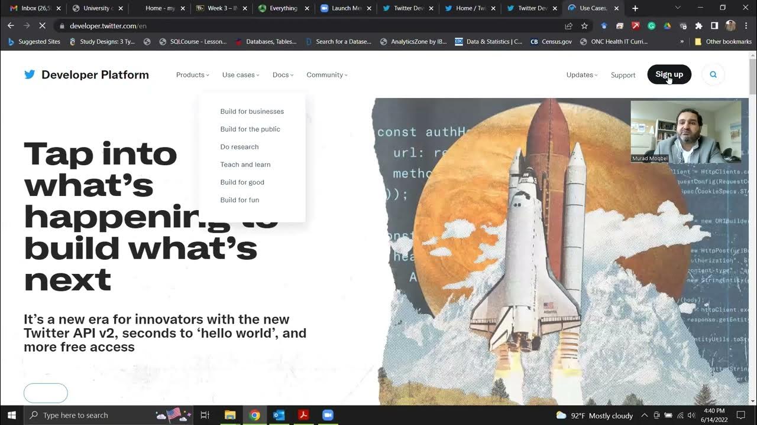Click Murad Moqbel webcam thumbnail
The image size is (757, 425).
coord(685,132)
